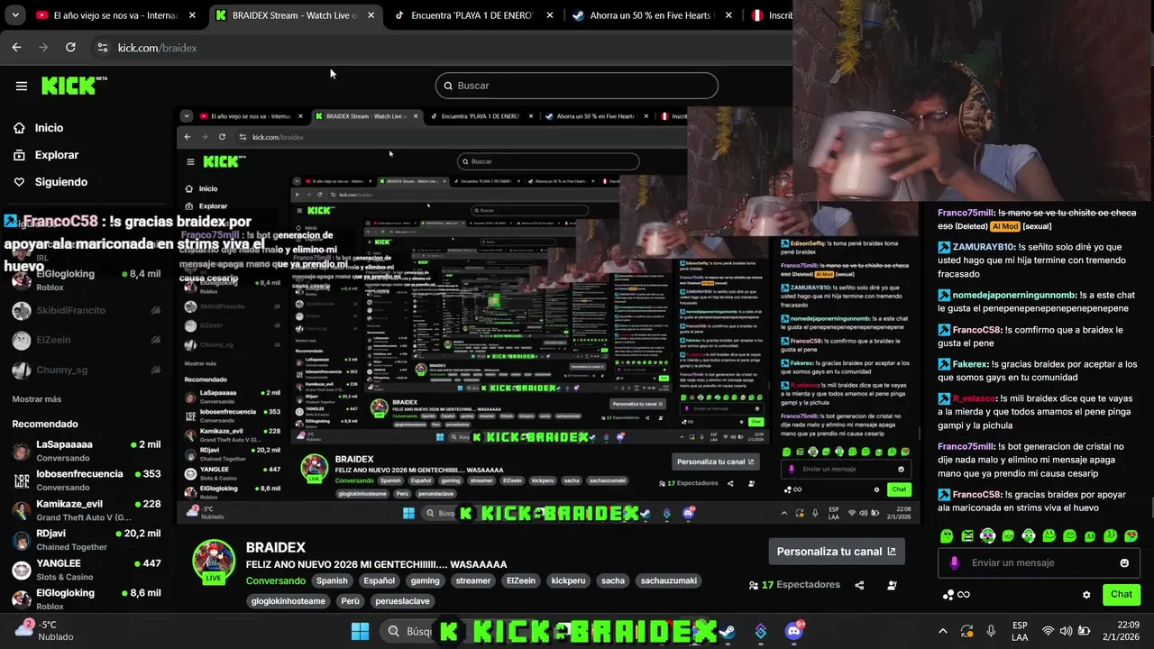This screenshot has height=649, width=1154.
Task: Reload the page with the browser refresh icon
Action: [70, 48]
